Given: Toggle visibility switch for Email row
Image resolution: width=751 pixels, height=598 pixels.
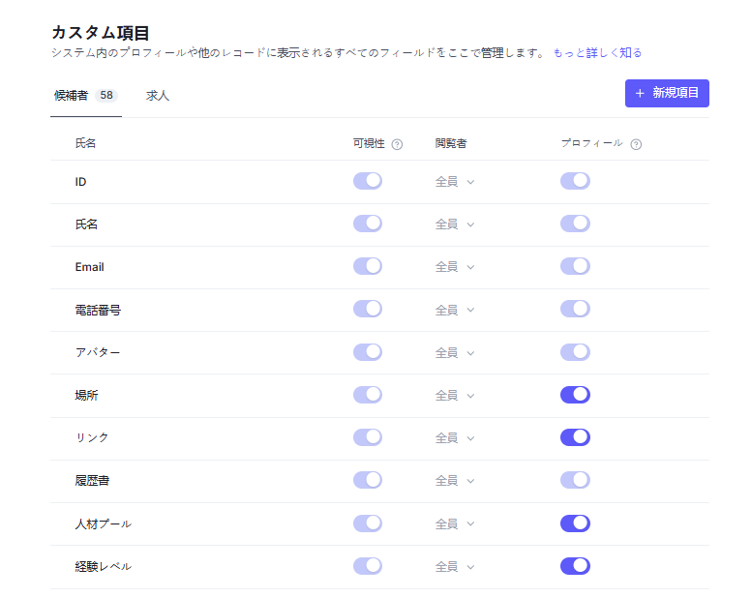Looking at the screenshot, I should (x=368, y=266).
